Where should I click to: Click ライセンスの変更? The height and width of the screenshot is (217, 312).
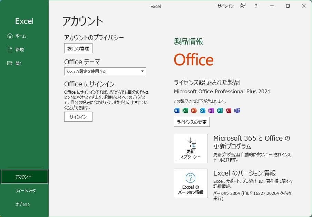[x=192, y=122]
